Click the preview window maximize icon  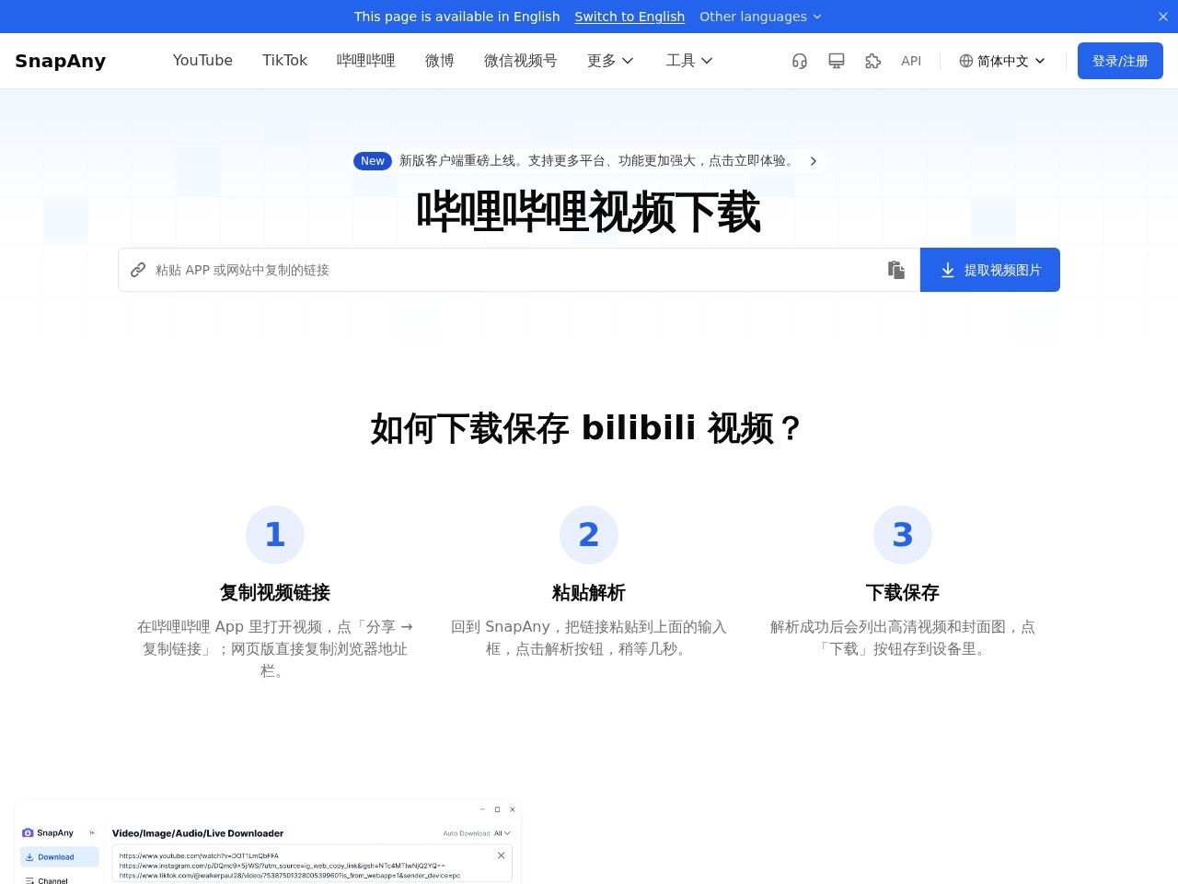click(x=497, y=809)
